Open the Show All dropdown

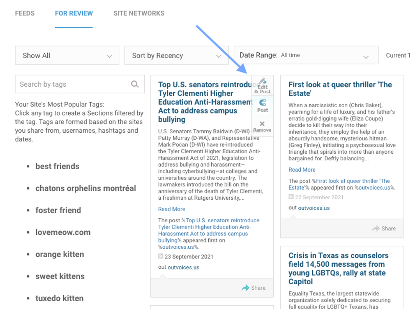(67, 56)
